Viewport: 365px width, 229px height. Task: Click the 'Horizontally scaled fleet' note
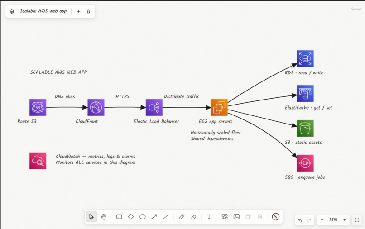point(216,133)
